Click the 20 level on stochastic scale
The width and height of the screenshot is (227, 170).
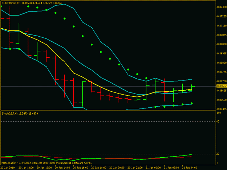(x=218, y=154)
